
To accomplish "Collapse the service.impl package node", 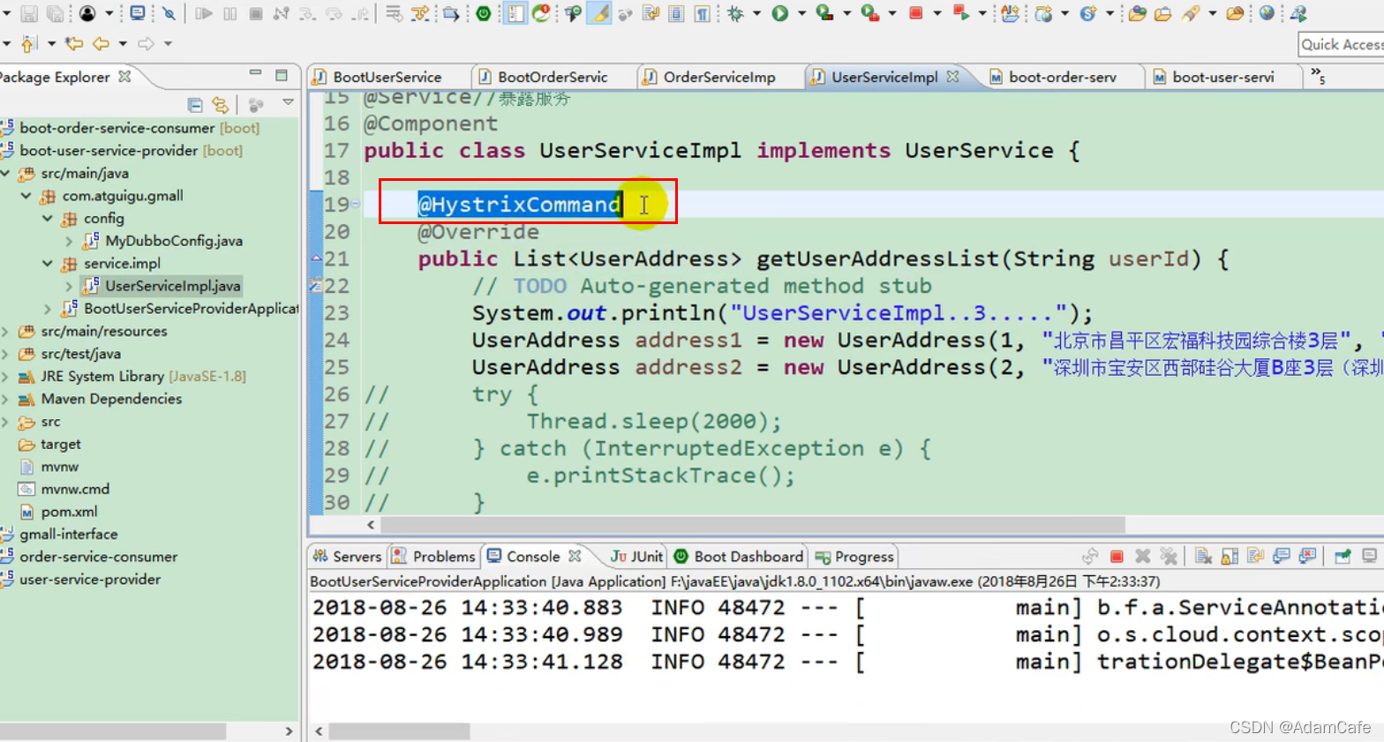I will point(48,263).
